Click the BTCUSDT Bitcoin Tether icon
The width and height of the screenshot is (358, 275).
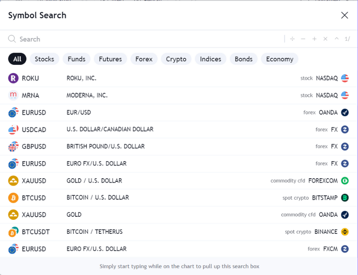13,232
